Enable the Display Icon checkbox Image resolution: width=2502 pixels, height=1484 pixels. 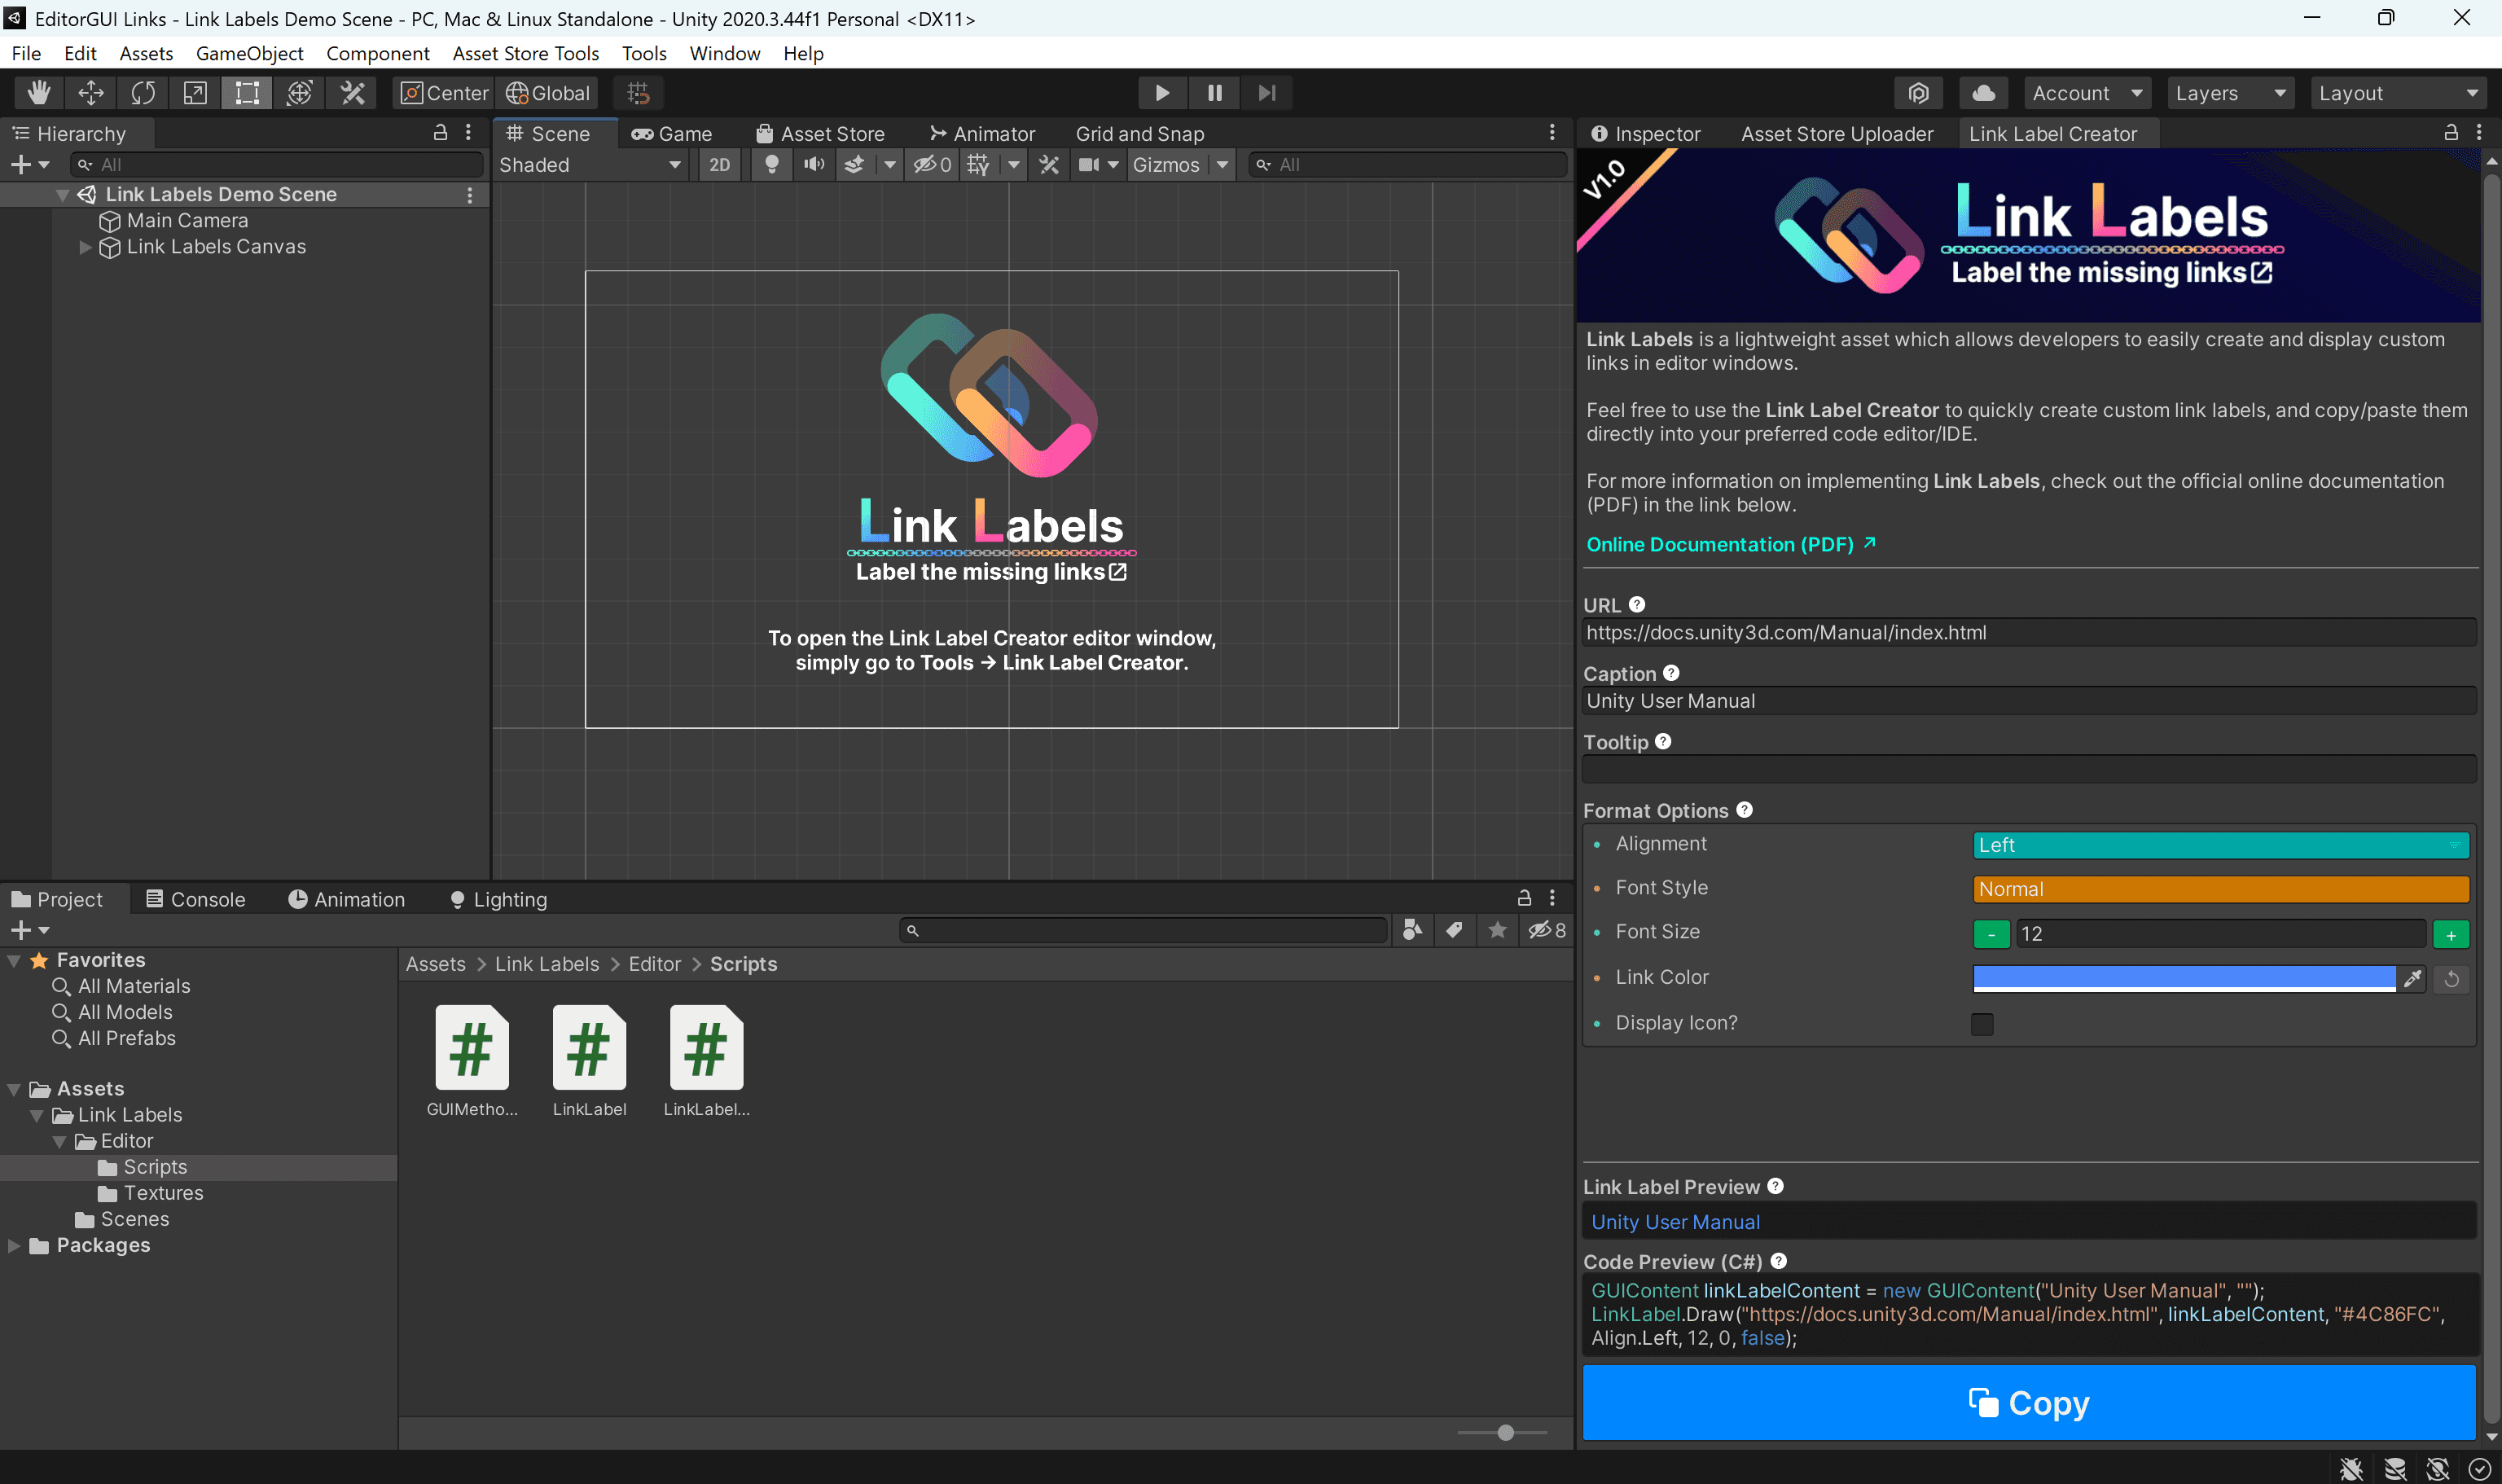tap(1982, 1024)
